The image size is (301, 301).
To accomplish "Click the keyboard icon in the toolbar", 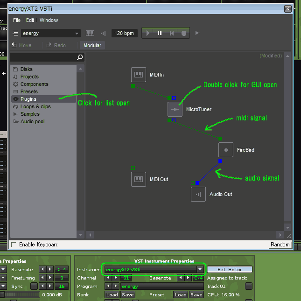I will pyautogui.click(x=90, y=33).
